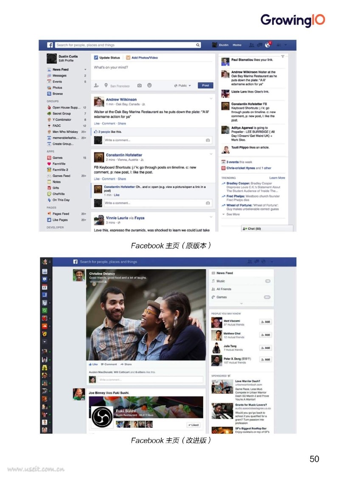The image size is (337, 477).
Task: Open account menu arrow in original header
Action: pos(286,45)
